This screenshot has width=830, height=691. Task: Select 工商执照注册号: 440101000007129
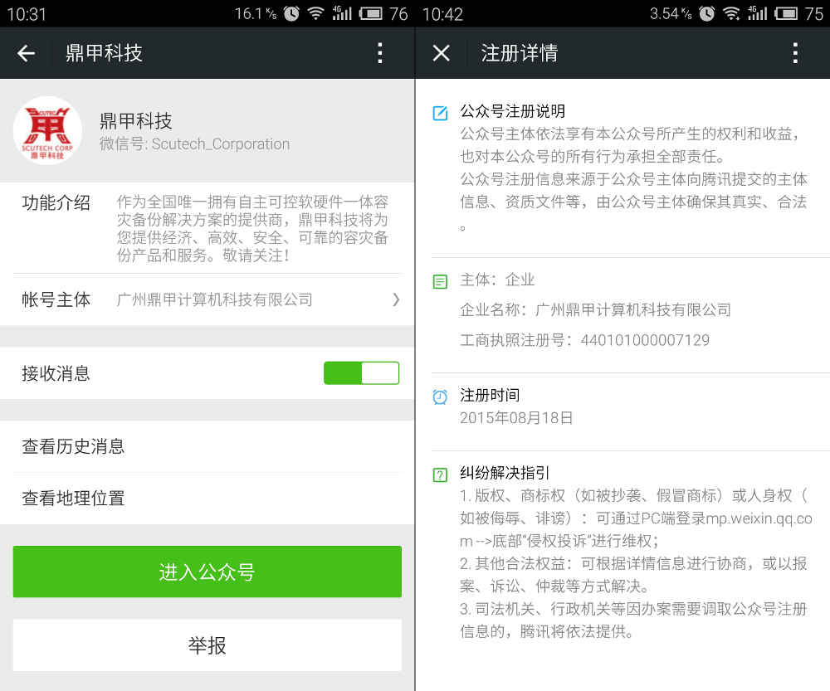click(x=584, y=340)
